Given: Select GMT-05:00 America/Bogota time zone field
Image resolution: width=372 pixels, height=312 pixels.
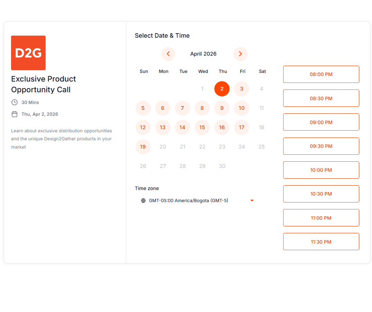Looking at the screenshot, I should [x=197, y=200].
